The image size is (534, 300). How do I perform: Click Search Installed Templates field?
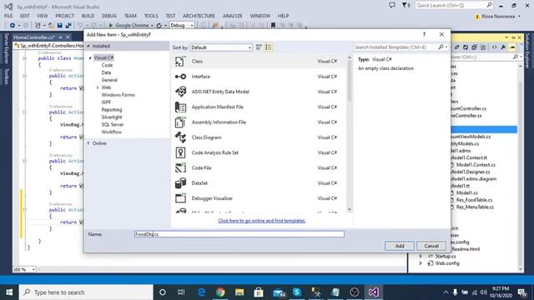[395, 47]
